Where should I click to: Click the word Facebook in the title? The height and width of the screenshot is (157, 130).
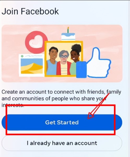pyautogui.click(x=40, y=11)
